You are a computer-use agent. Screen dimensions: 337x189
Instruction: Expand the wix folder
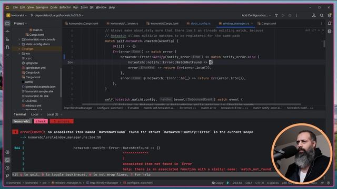pyautogui.click(x=19, y=54)
